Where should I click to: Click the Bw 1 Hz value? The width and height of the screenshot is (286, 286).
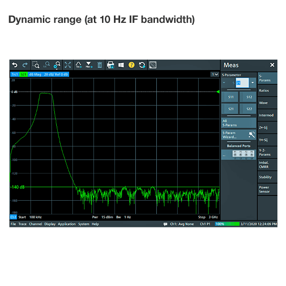123,217
